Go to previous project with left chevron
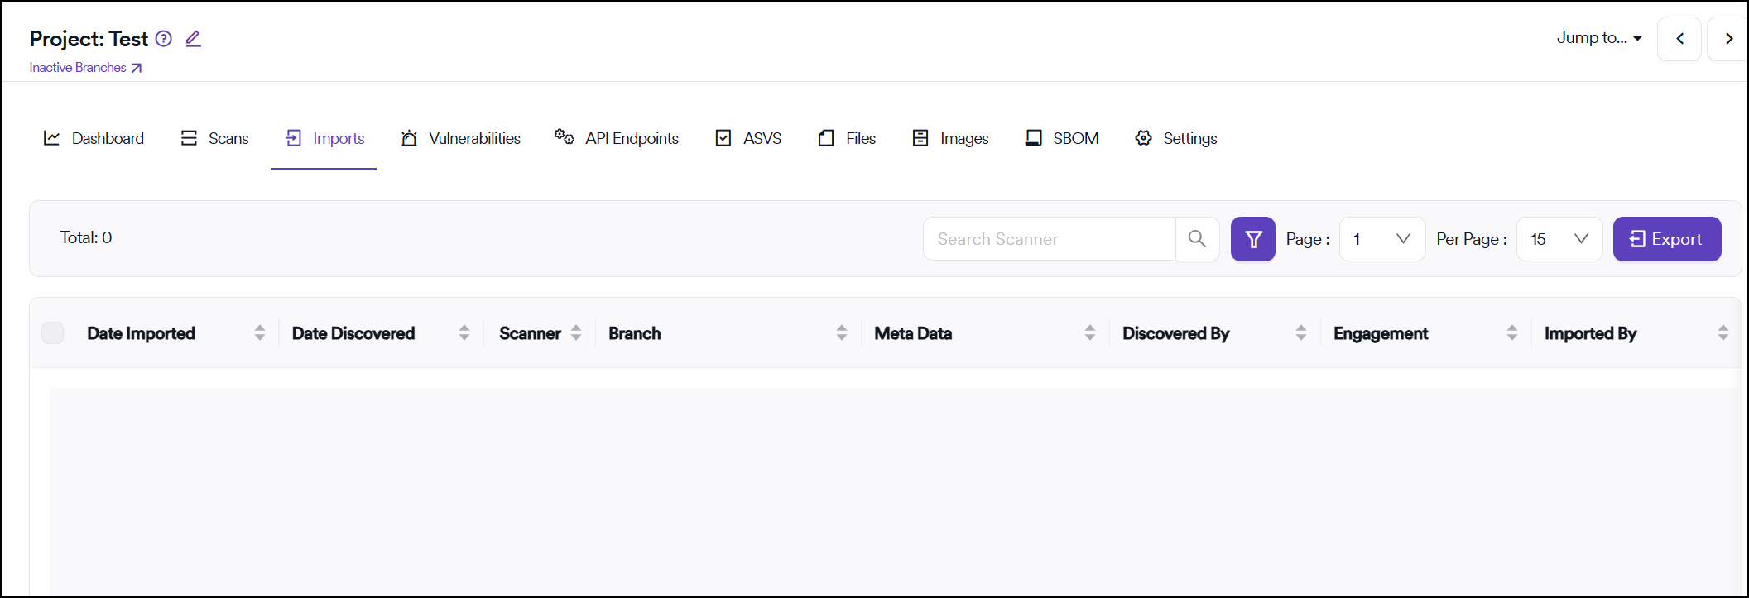Screen dimensions: 1749x598 (1679, 39)
